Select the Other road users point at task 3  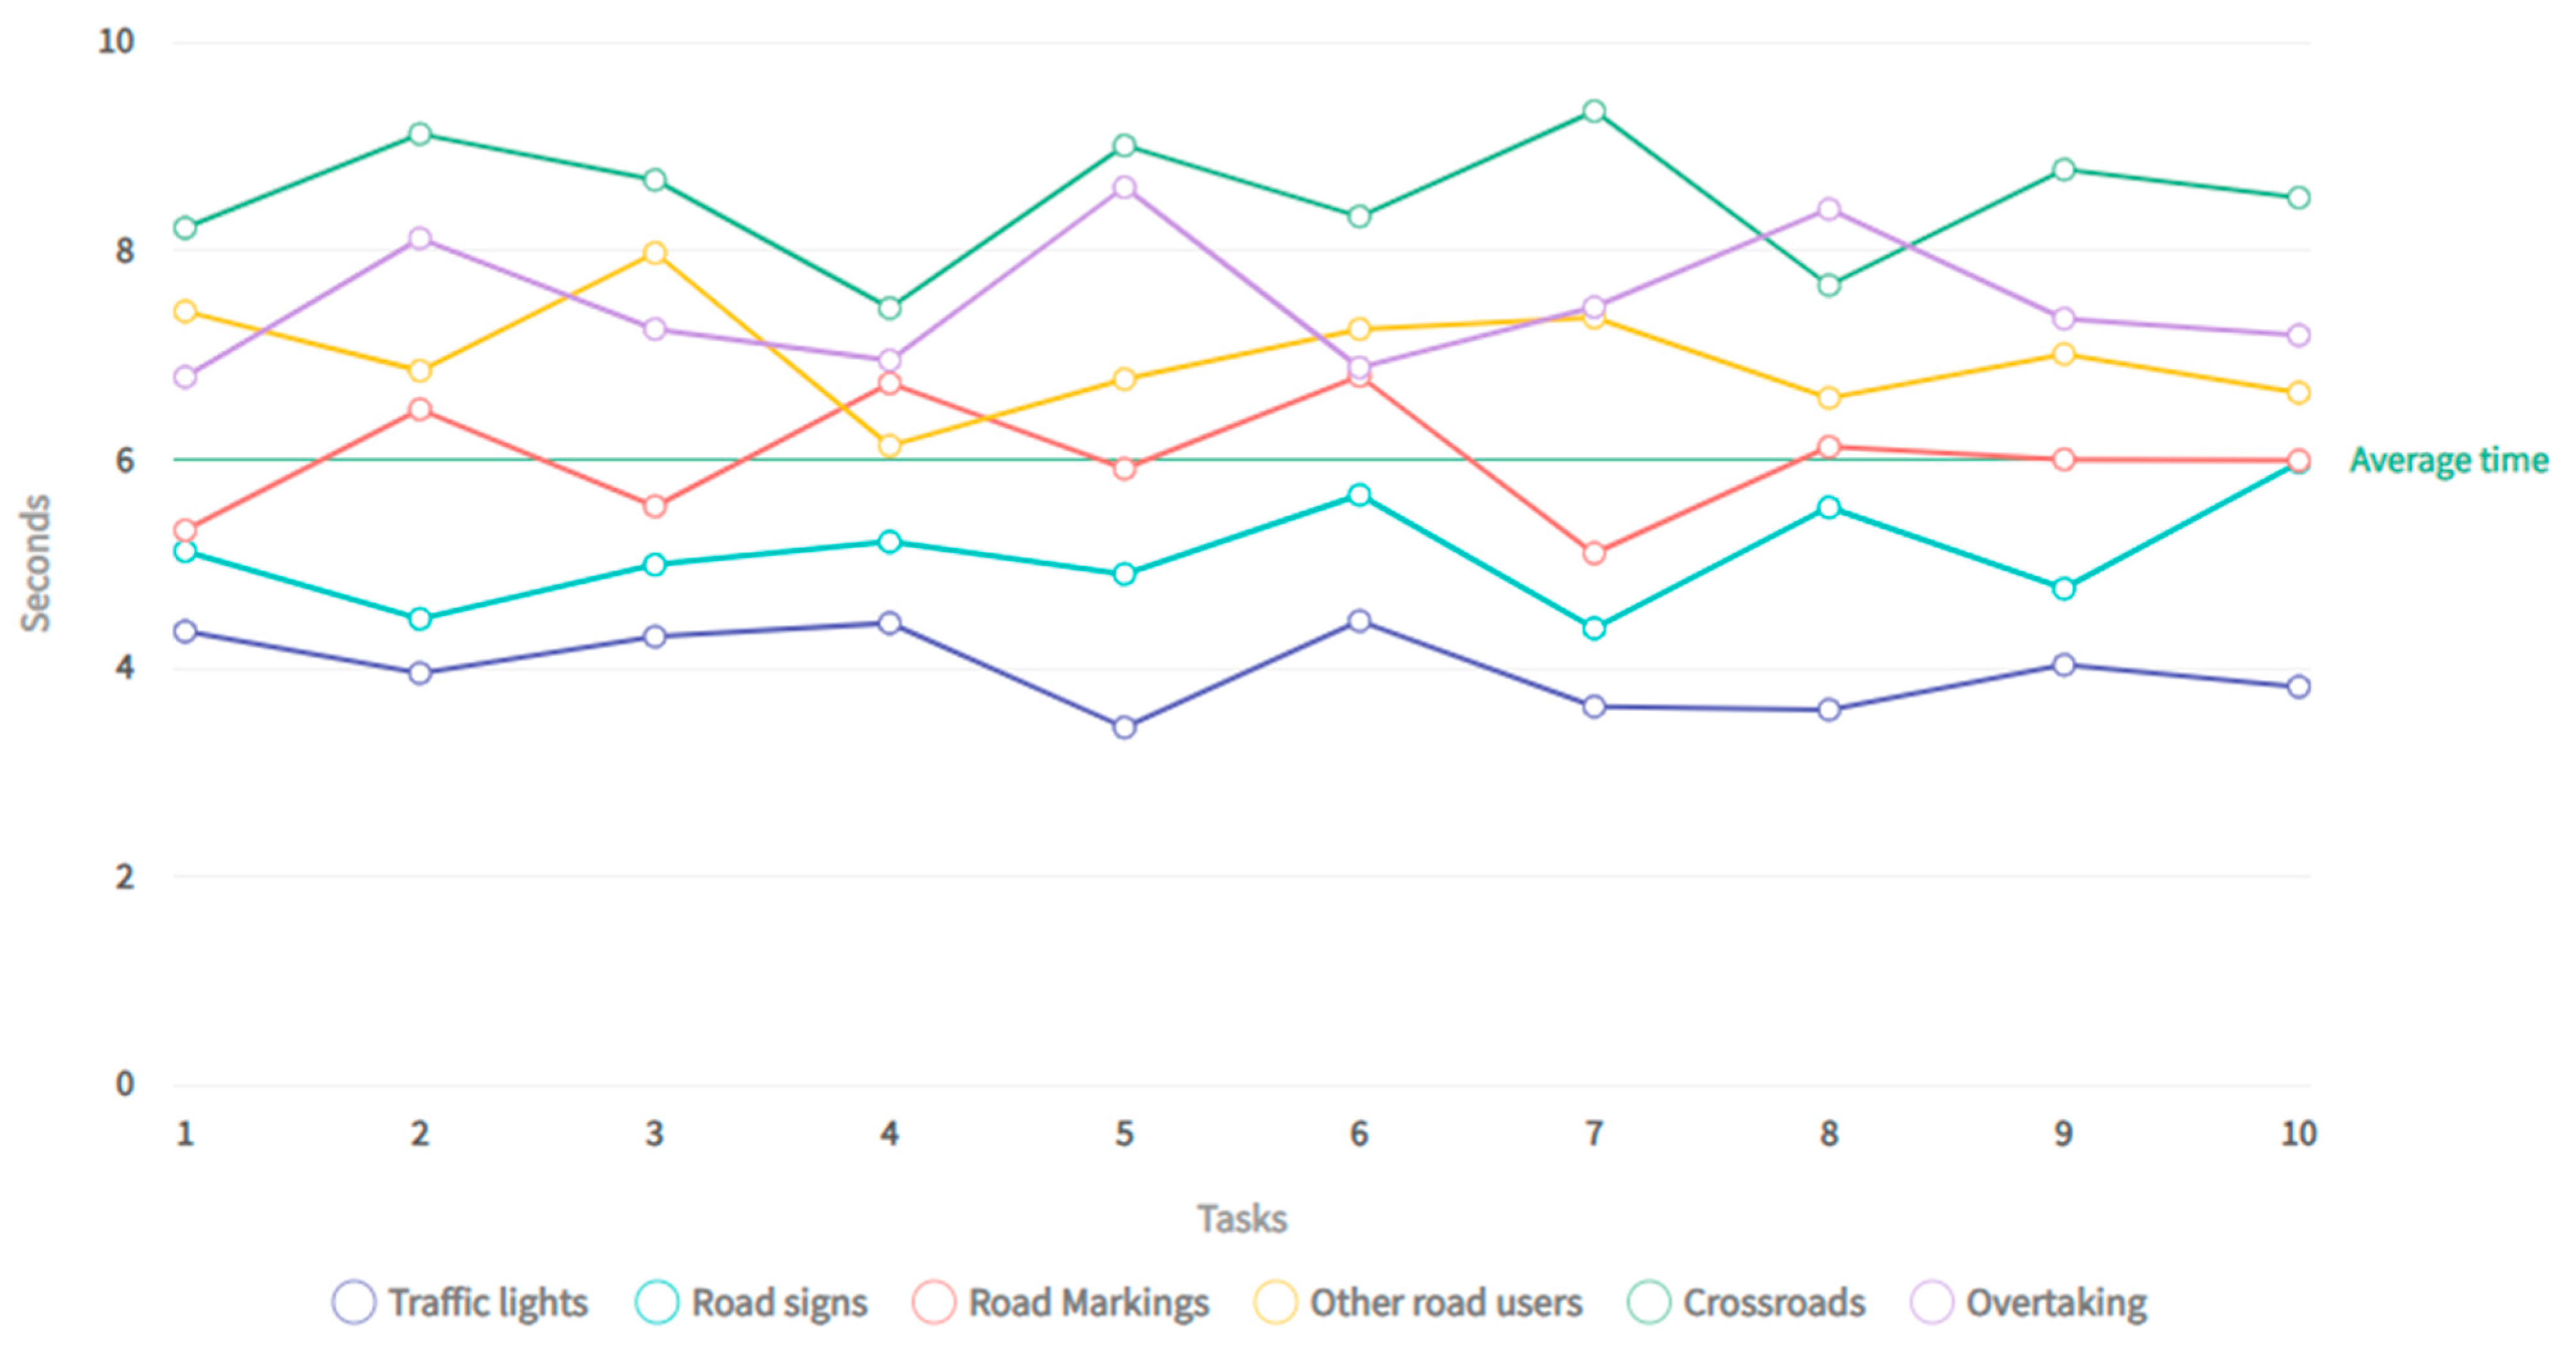pos(655,253)
